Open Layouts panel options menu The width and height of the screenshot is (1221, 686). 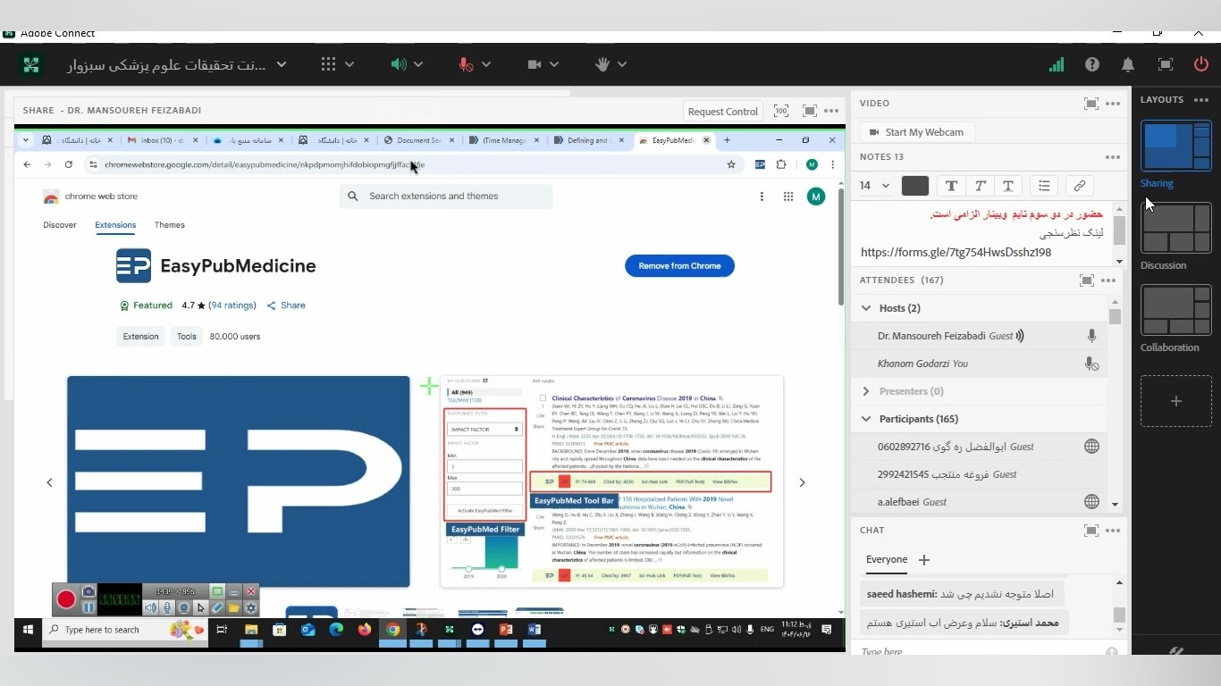(1201, 100)
